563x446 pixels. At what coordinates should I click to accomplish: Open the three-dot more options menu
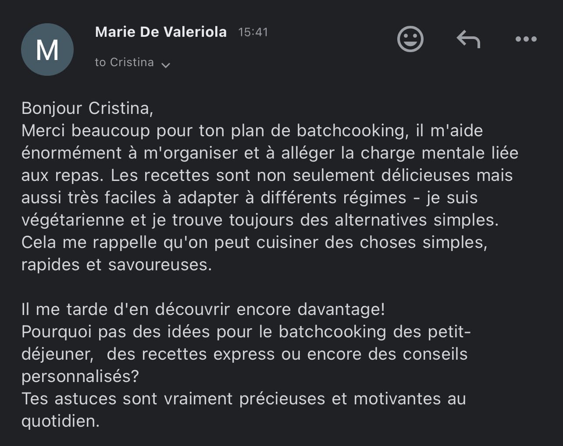[x=526, y=39]
